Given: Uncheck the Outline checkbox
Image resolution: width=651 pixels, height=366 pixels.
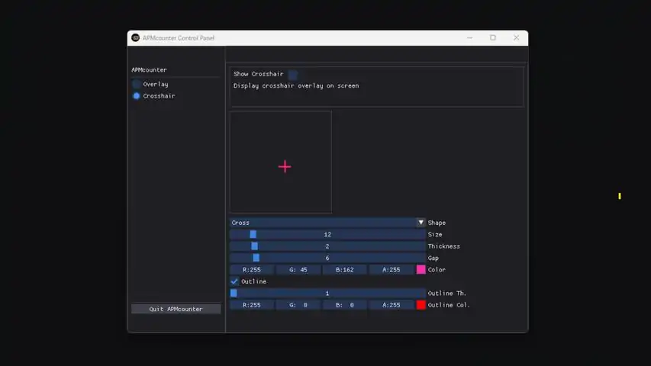Looking at the screenshot, I should point(234,281).
